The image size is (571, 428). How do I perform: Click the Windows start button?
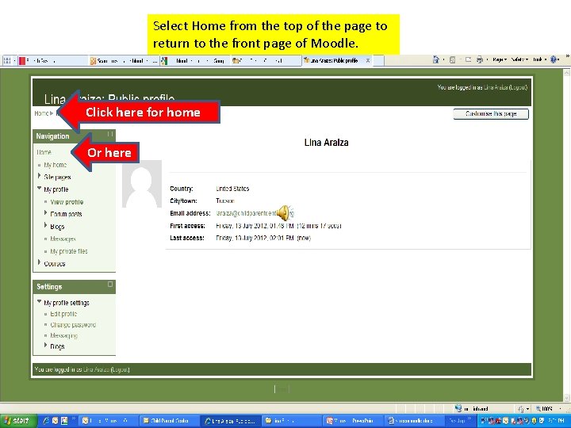click(x=18, y=421)
